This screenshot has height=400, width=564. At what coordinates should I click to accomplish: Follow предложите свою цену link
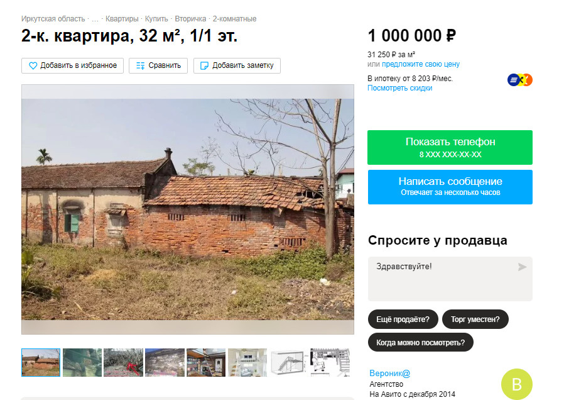tap(420, 64)
